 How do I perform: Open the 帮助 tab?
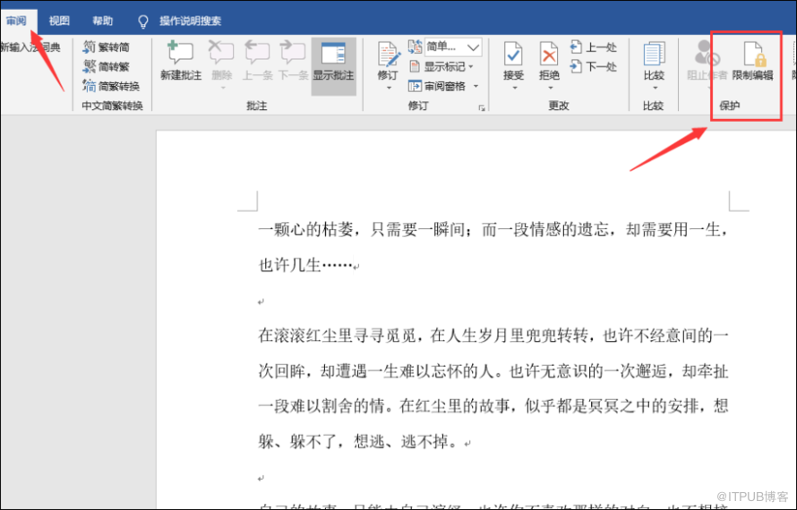click(103, 21)
